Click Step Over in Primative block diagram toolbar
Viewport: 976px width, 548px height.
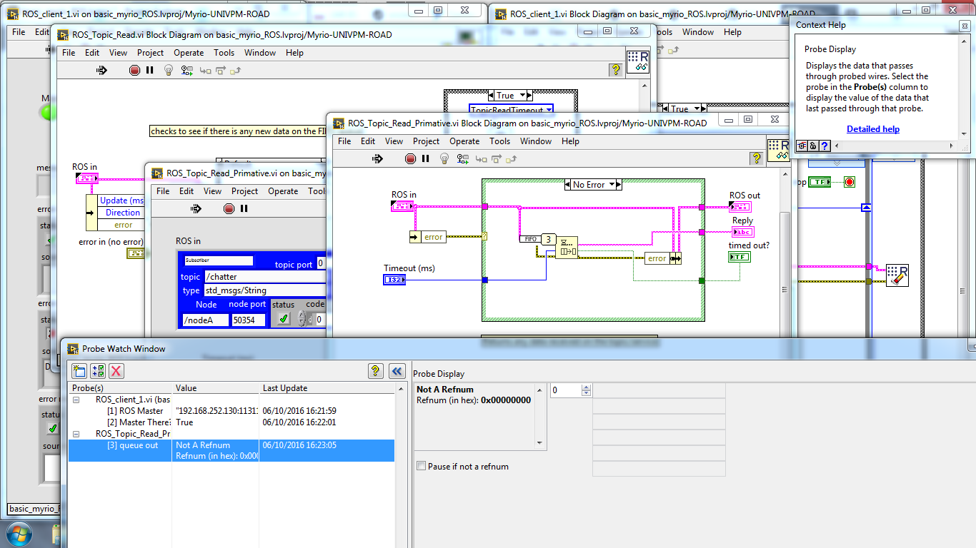coord(497,158)
